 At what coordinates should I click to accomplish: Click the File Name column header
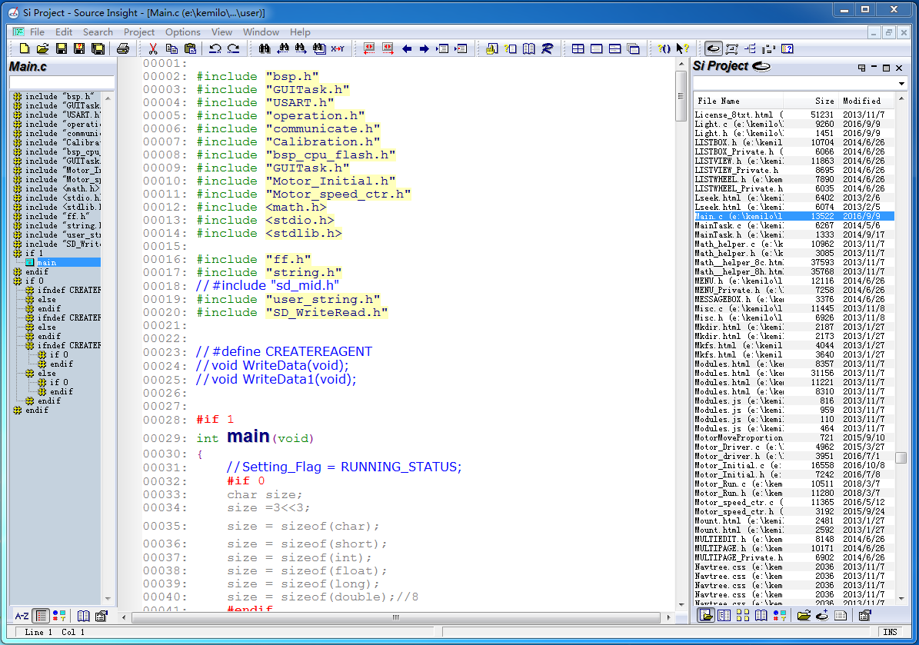(718, 101)
